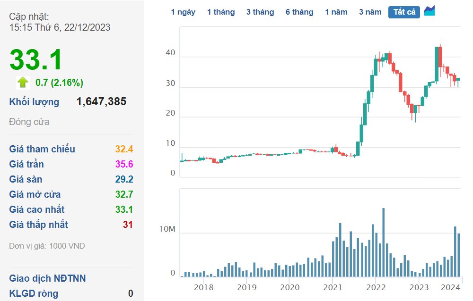Click the price change 0.7 (2.16%) text
Screen dimensions: 473x301
click(x=60, y=83)
